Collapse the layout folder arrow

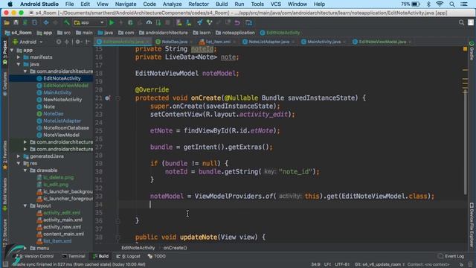25,205
